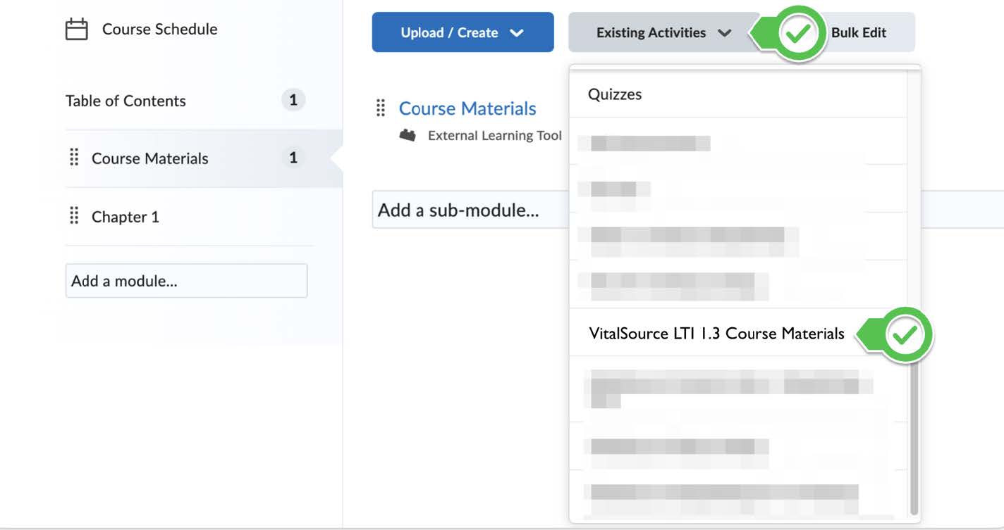The image size is (1004, 530).
Task: Open the Course Materials topic link
Action: (467, 108)
